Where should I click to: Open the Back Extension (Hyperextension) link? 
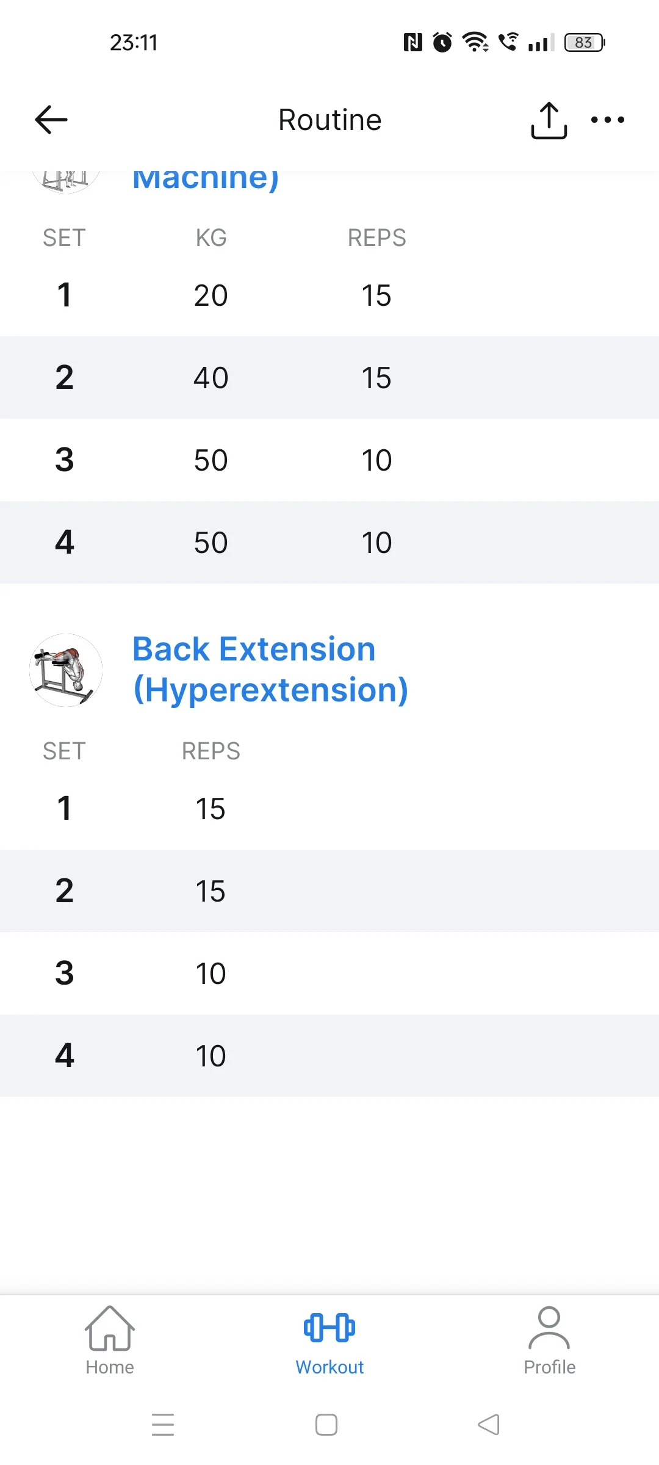pos(270,669)
